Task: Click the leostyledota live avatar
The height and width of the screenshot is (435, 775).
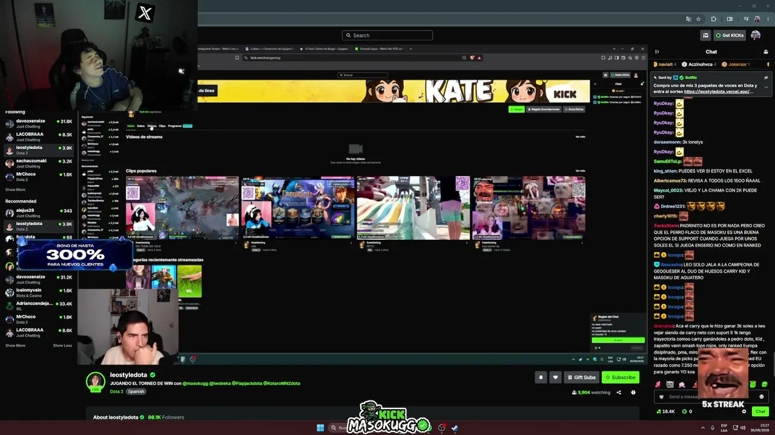Action: pyautogui.click(x=96, y=382)
